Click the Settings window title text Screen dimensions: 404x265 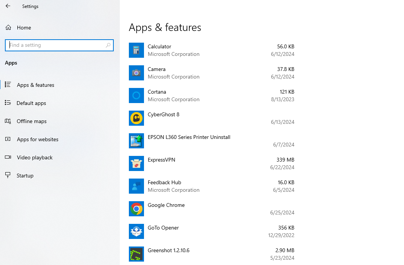coord(30,6)
